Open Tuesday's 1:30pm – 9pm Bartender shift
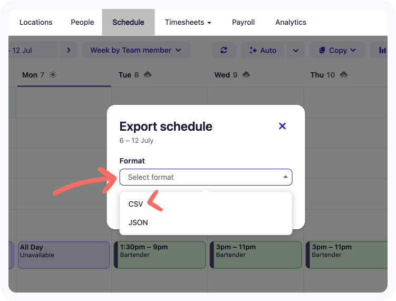Image resolution: width=396 pixels, height=301 pixels. 160,255
